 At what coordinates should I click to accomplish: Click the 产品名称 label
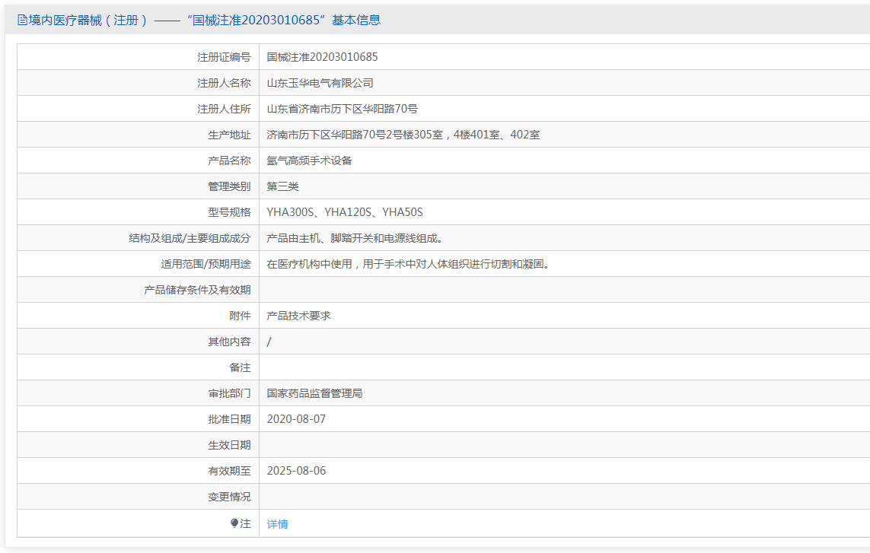click(229, 160)
